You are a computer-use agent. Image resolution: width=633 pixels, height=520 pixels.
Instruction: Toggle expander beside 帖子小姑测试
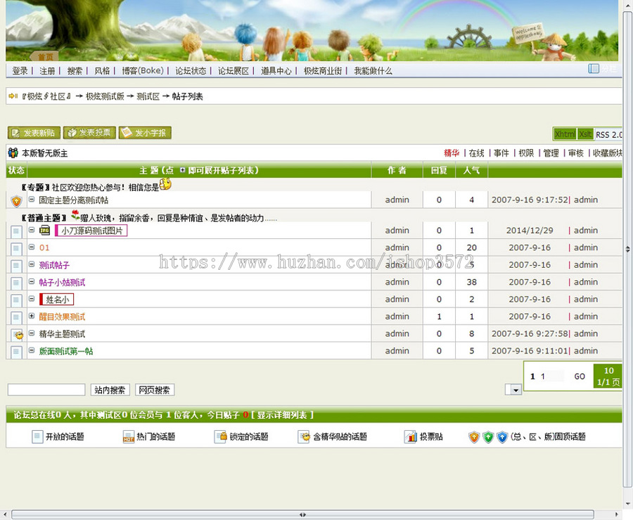point(32,282)
